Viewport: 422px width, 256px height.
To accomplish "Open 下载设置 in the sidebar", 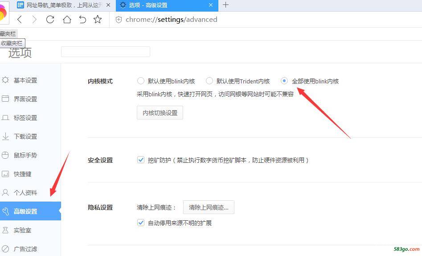I will (x=25, y=136).
